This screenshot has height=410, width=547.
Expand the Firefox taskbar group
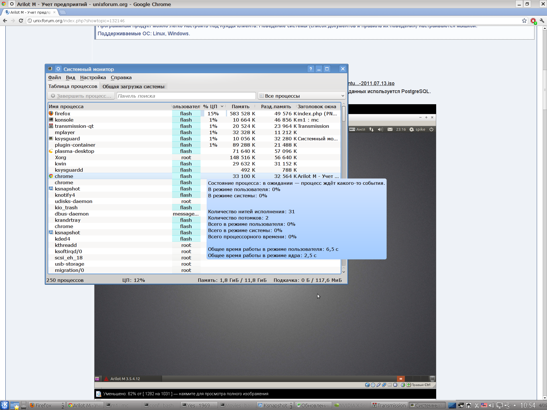(x=47, y=405)
